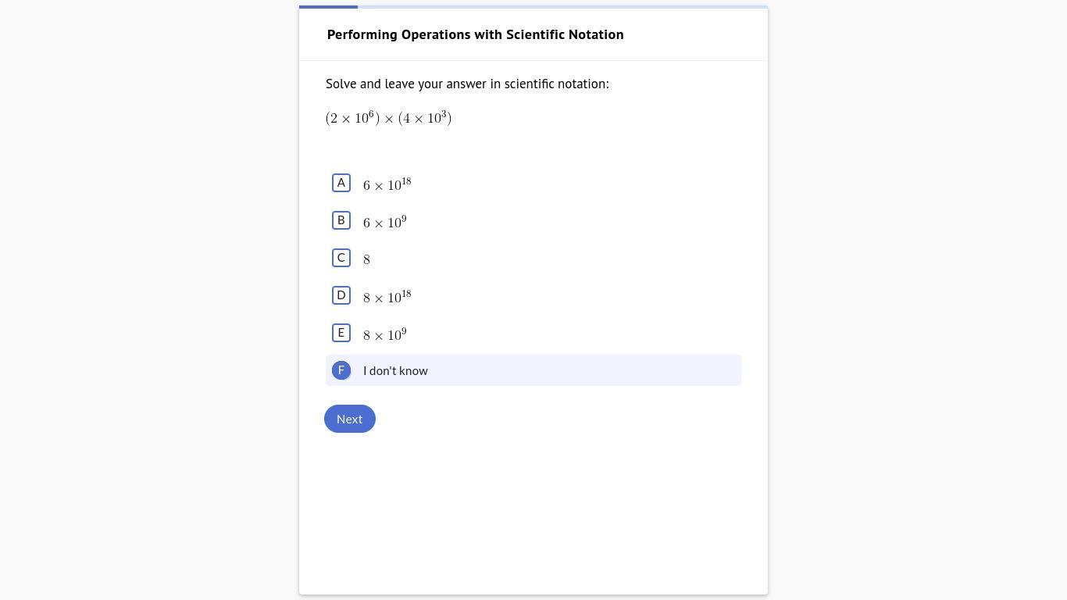Choose the letter C answer badge
Image resolution: width=1067 pixels, height=600 pixels.
(341, 258)
